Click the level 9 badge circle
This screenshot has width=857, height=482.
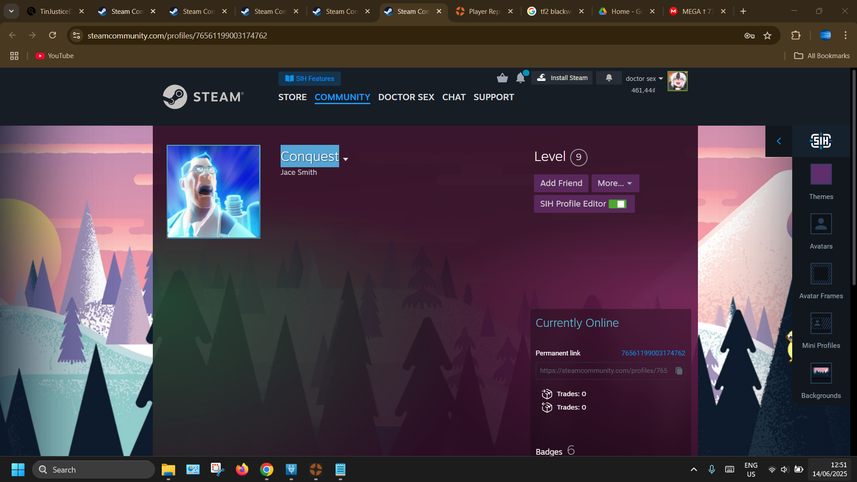pos(579,157)
